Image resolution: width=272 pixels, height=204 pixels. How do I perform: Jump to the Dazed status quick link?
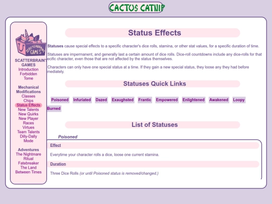(x=101, y=100)
